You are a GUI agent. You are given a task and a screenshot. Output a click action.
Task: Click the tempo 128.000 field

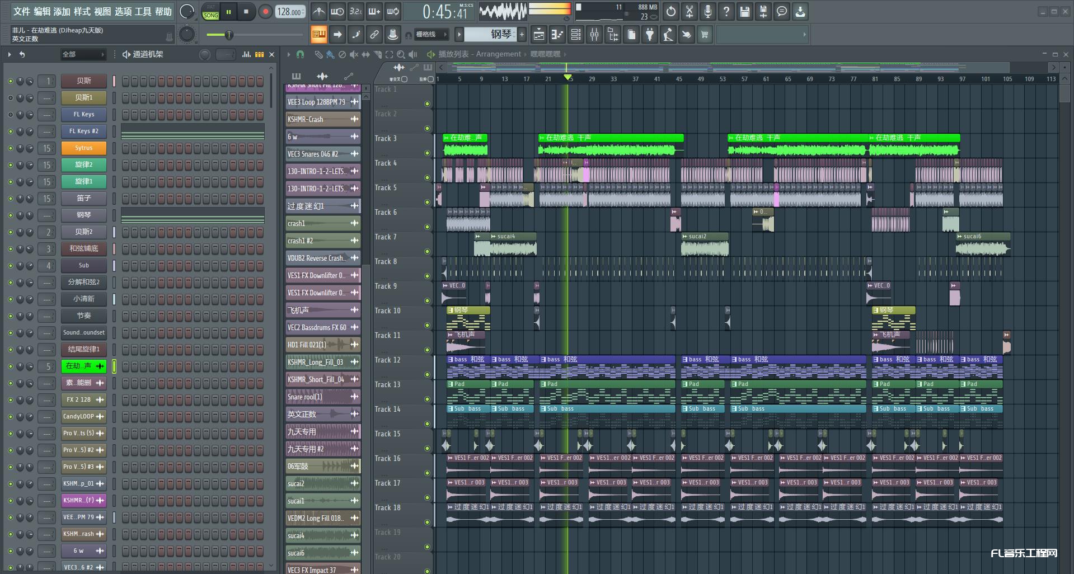tap(290, 12)
